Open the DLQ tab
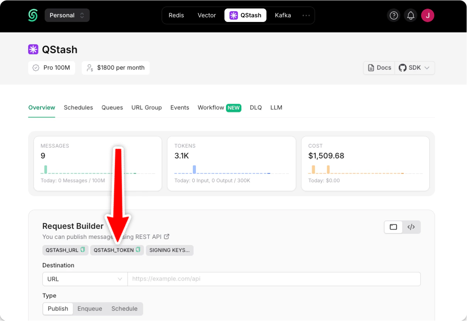Viewport: 467px width, 321px height. 256,108
